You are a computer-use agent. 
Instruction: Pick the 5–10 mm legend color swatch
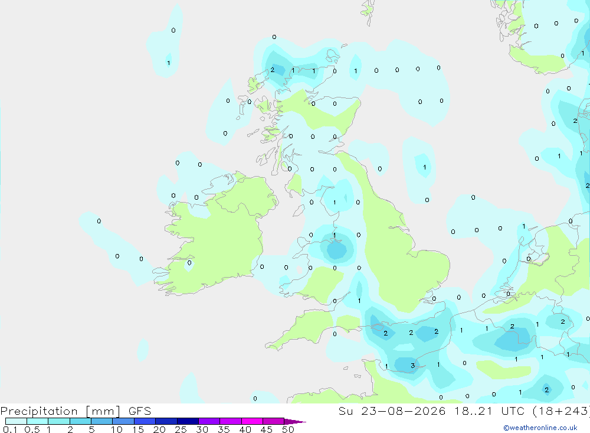[101, 421]
